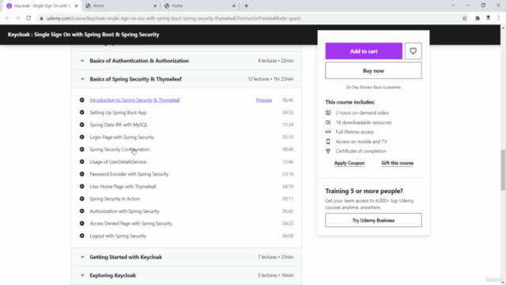Click the full lifetime access infinity icon
This screenshot has width=506, height=285.
pos(328,132)
